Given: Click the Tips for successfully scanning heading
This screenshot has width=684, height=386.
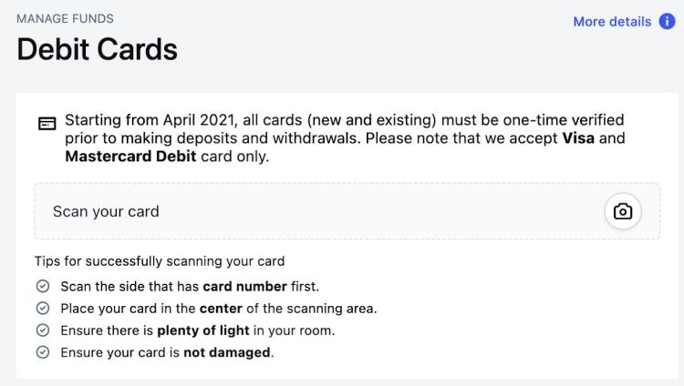Looking at the screenshot, I should coord(160,261).
